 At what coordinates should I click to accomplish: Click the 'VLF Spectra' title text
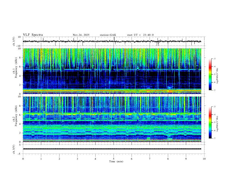33,35
